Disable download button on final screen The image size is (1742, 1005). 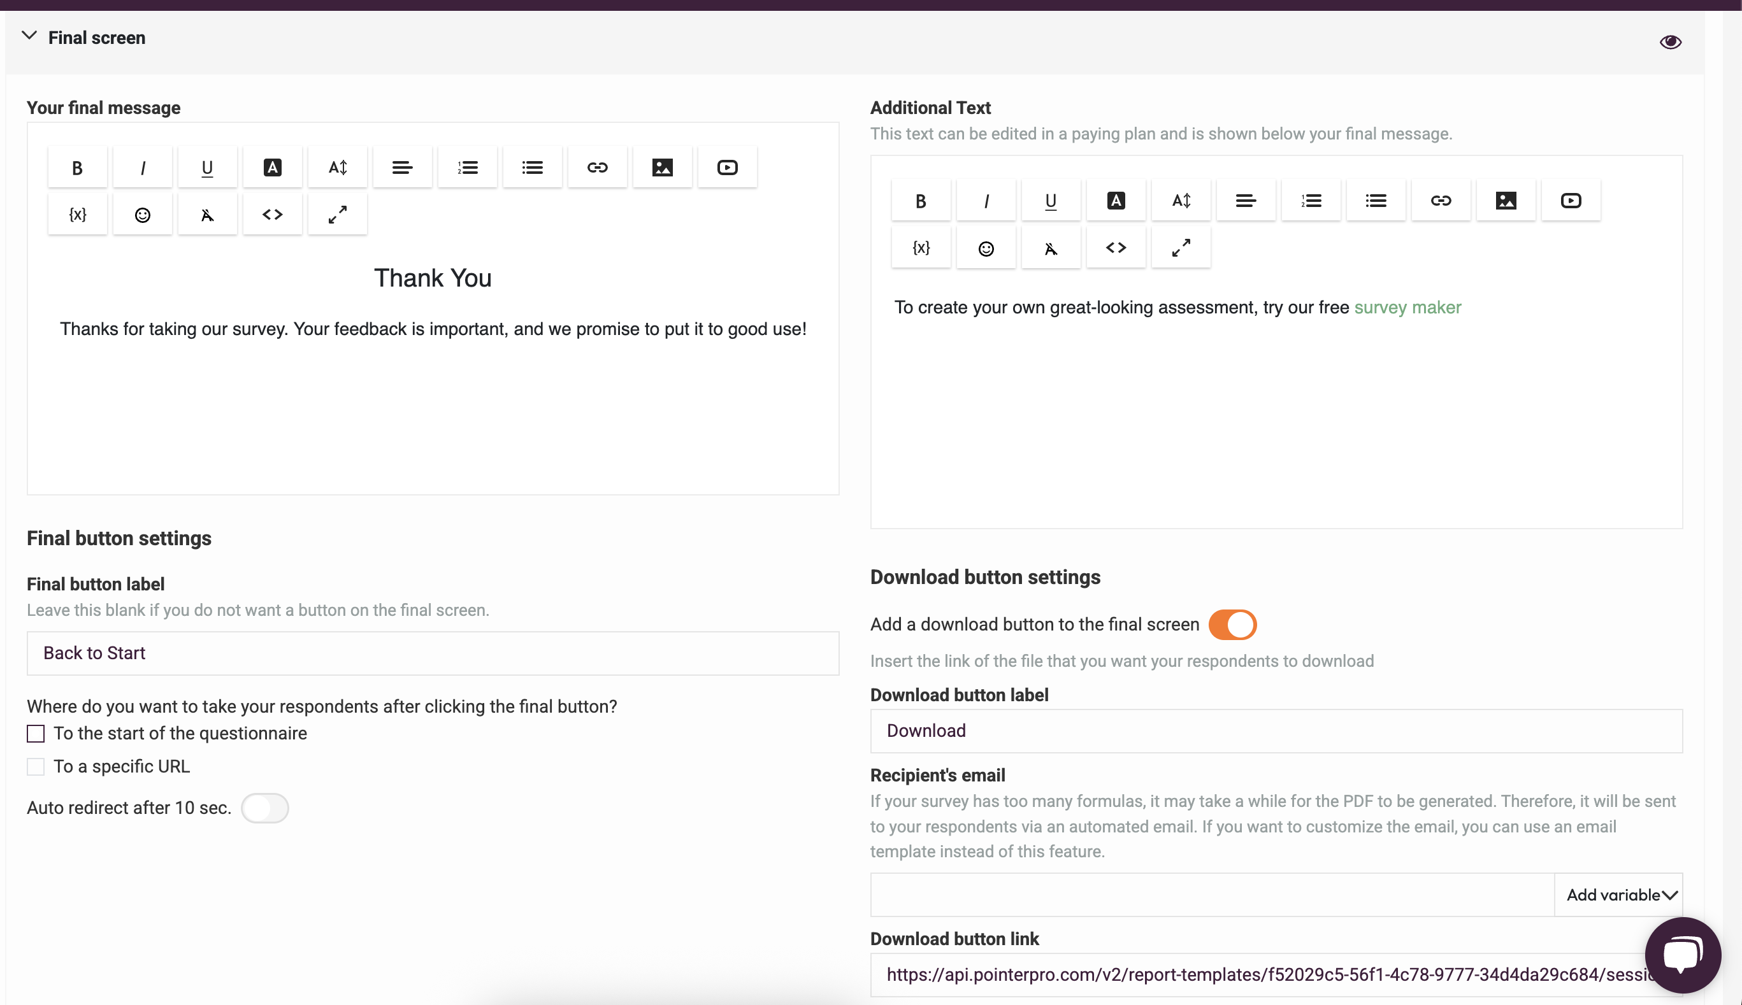point(1232,625)
